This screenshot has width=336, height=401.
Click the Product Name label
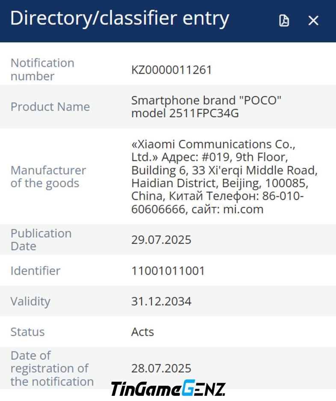point(50,107)
